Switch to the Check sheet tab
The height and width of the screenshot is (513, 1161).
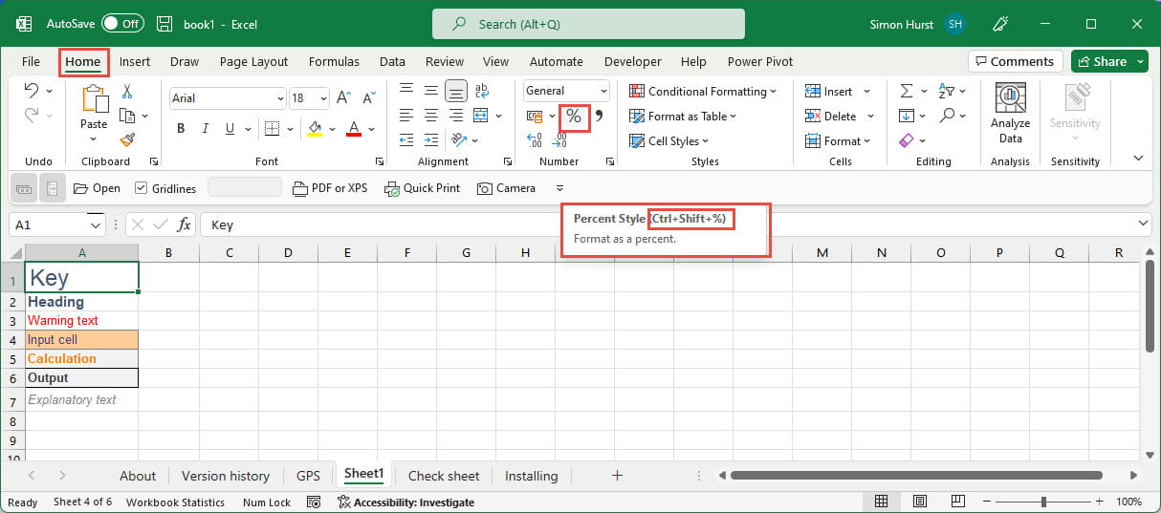[x=443, y=476]
